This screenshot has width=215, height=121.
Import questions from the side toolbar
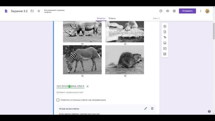165,32
